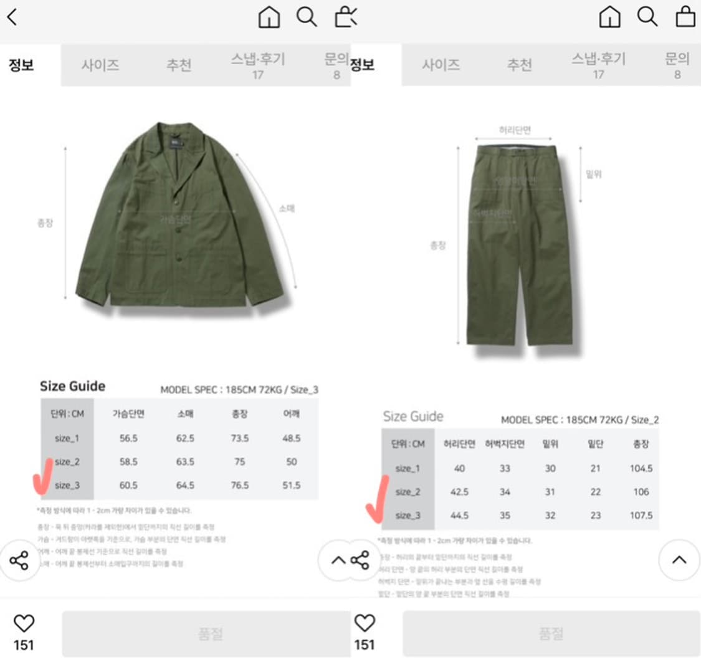Open shopping bag in right header
The image size is (701, 667).
coord(685,17)
